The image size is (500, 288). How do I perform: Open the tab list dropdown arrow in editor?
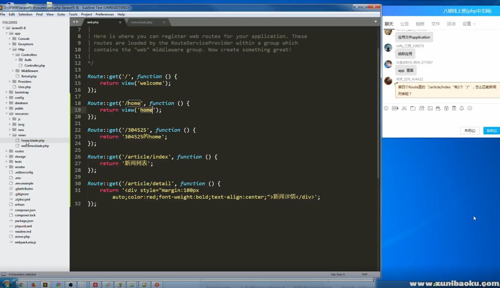point(375,22)
